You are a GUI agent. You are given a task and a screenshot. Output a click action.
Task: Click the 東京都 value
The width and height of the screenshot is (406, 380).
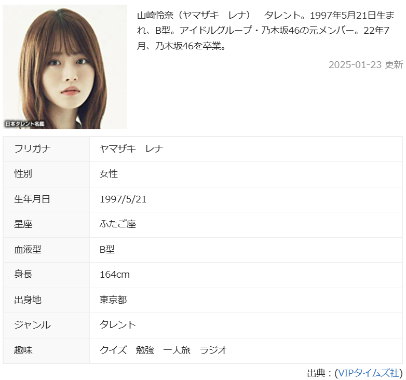tap(113, 300)
